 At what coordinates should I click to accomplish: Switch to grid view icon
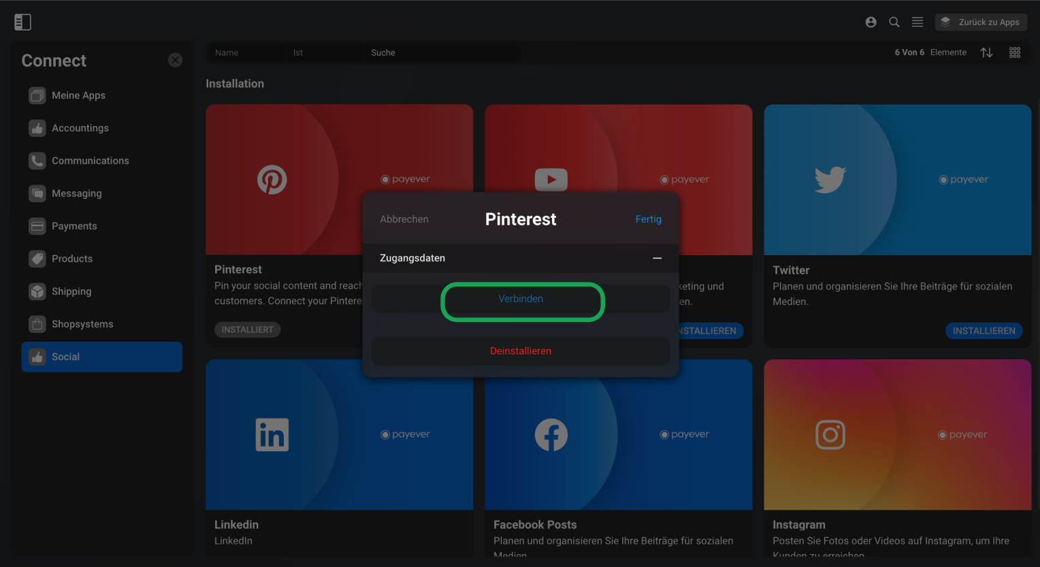[1015, 52]
